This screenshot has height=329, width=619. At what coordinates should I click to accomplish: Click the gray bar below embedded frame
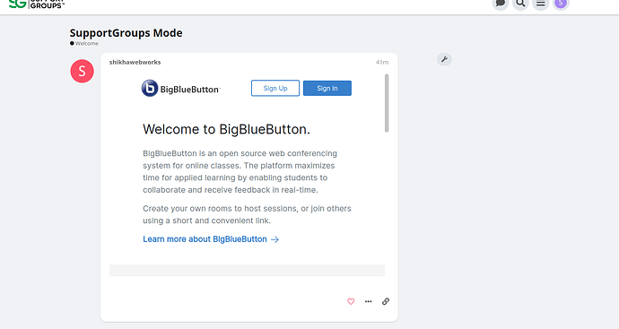247,270
